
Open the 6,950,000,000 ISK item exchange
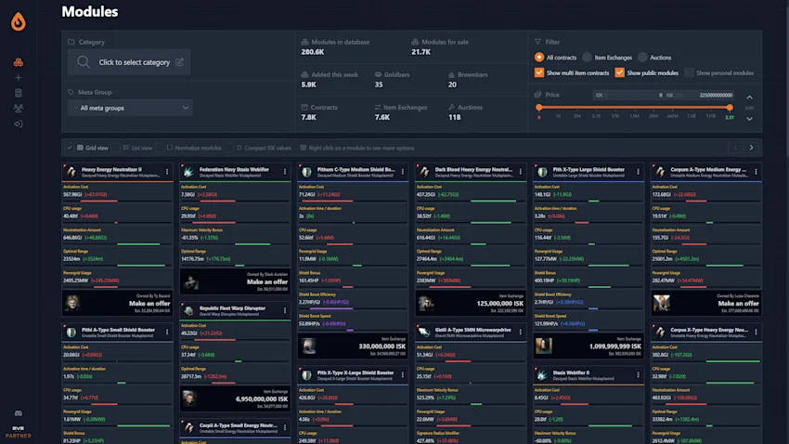(x=262, y=398)
